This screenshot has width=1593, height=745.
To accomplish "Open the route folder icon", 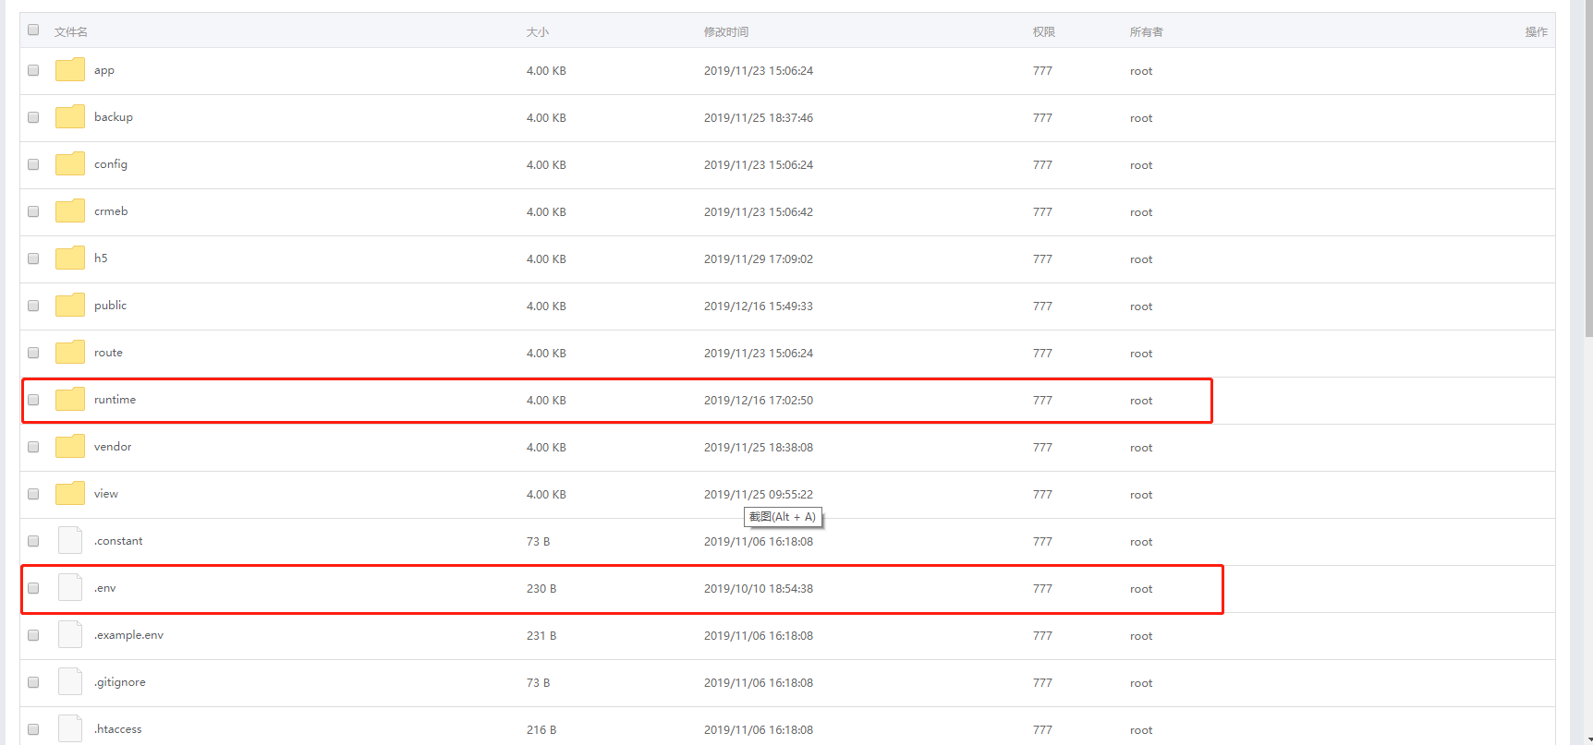I will pyautogui.click(x=70, y=353).
